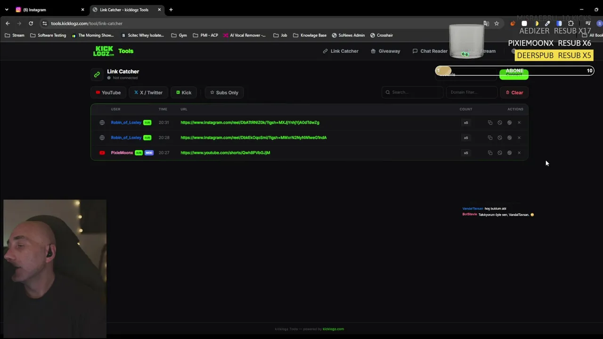Image resolution: width=603 pixels, height=339 pixels.
Task: Toggle the Kick filter
Action: [x=184, y=92]
